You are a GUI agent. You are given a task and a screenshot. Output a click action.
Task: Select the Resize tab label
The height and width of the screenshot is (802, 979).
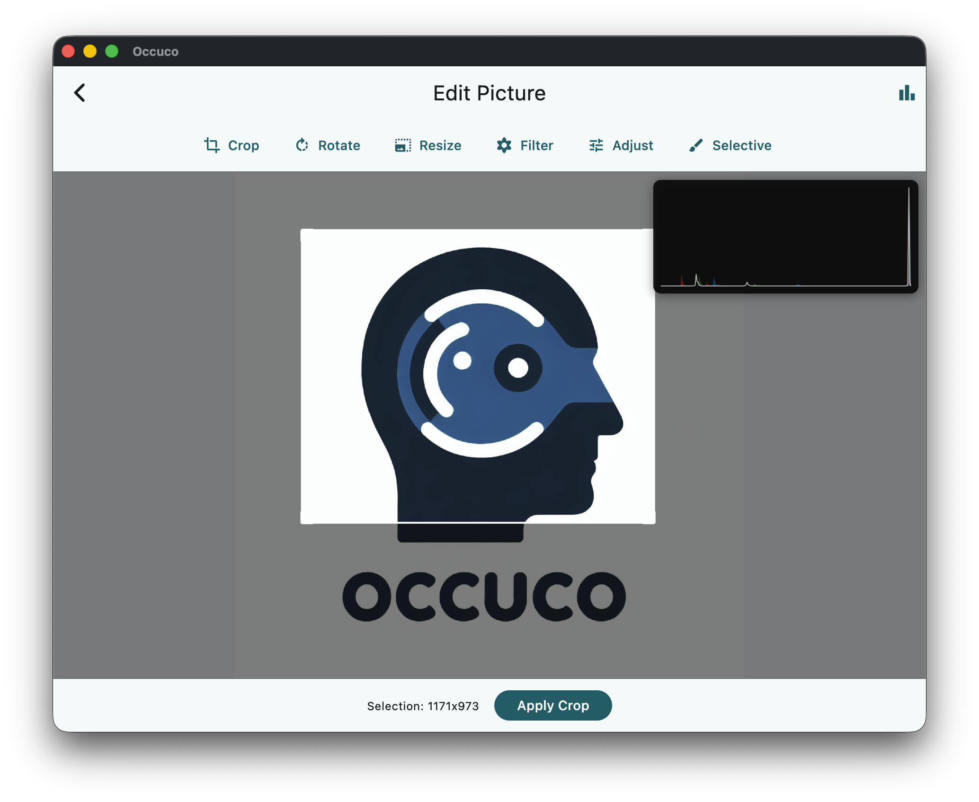pos(440,145)
